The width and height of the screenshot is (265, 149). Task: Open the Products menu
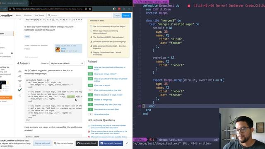pyautogui.click(x=28, y=15)
